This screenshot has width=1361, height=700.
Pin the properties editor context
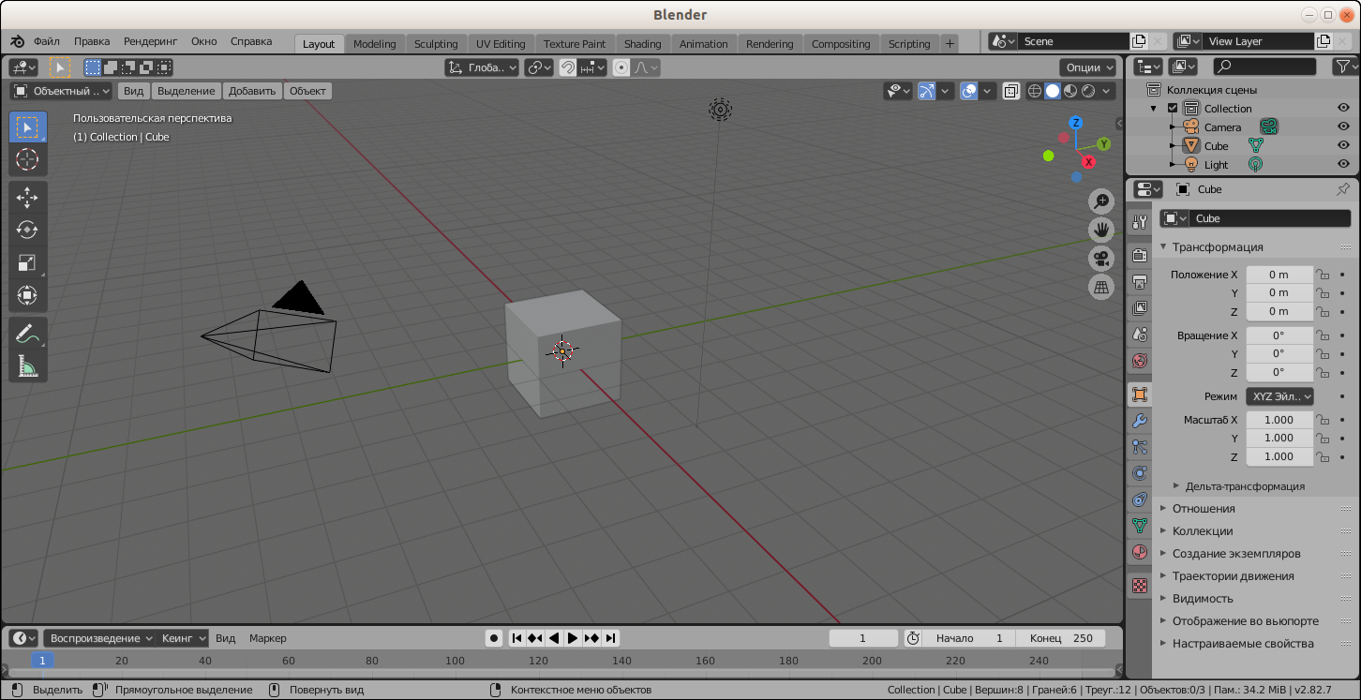pyautogui.click(x=1342, y=189)
